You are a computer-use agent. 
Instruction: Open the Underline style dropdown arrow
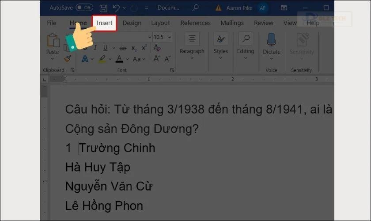(114, 48)
